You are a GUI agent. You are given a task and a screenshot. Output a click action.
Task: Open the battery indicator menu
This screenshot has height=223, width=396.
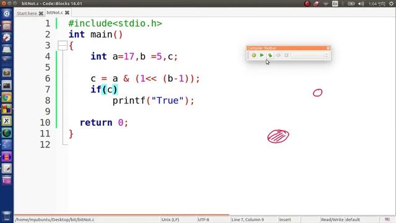click(x=351, y=4)
